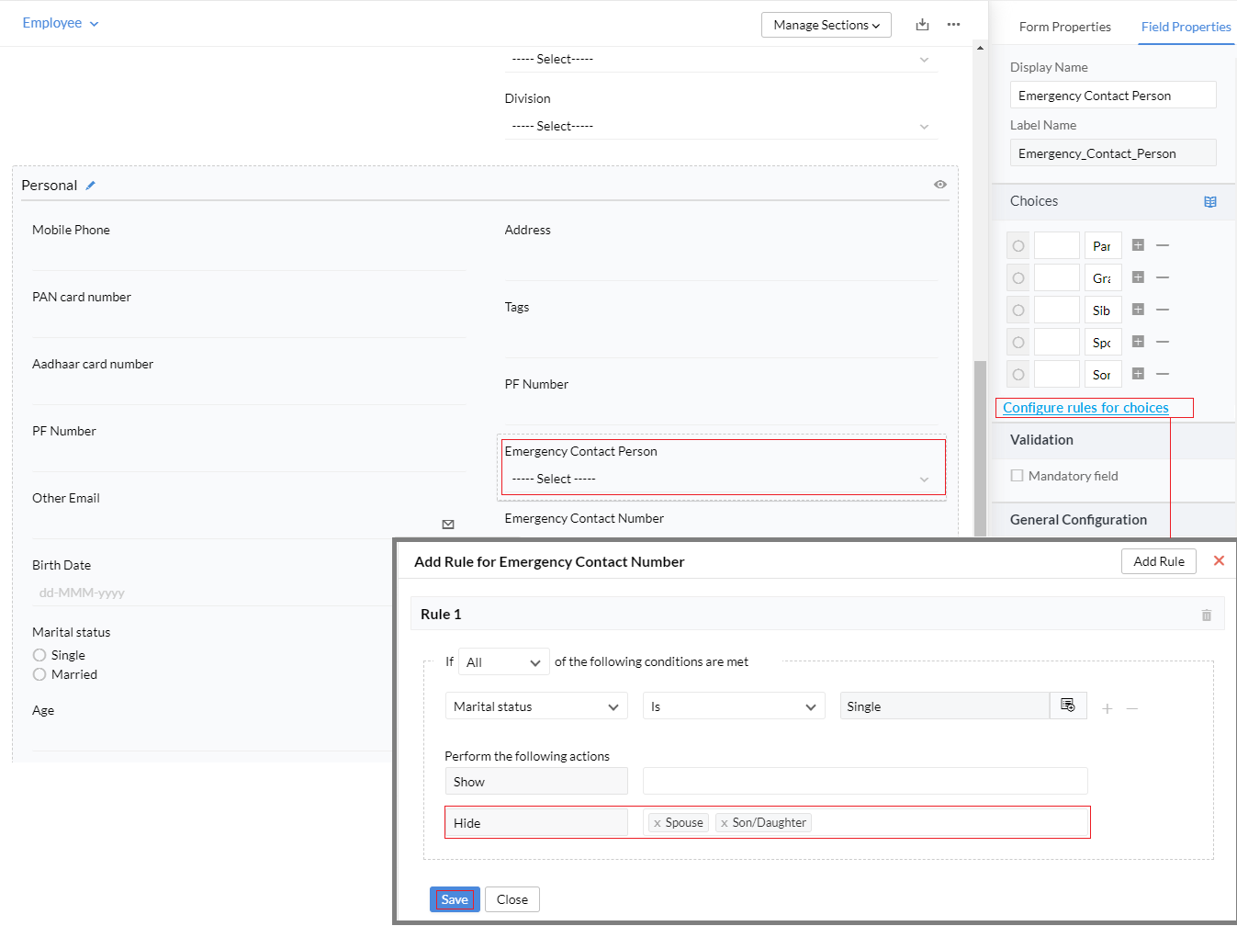Remove the Spo choice with minus icon
This screenshot has width=1237, height=926.
[1163, 342]
